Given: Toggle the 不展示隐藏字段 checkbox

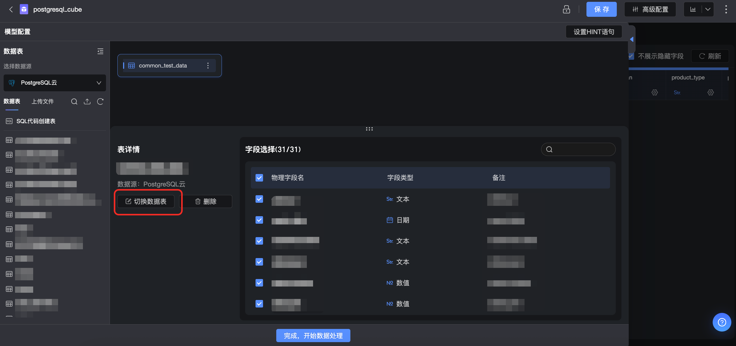Looking at the screenshot, I should (631, 56).
